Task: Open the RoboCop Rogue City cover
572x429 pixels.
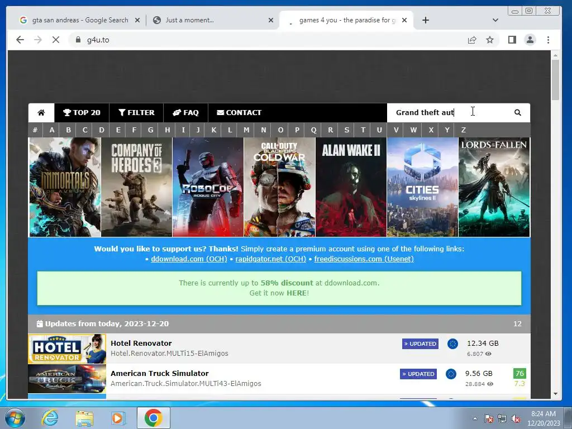Action: (x=208, y=187)
